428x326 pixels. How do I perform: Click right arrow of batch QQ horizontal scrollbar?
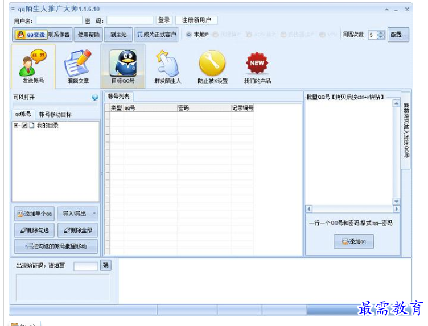click(x=396, y=209)
